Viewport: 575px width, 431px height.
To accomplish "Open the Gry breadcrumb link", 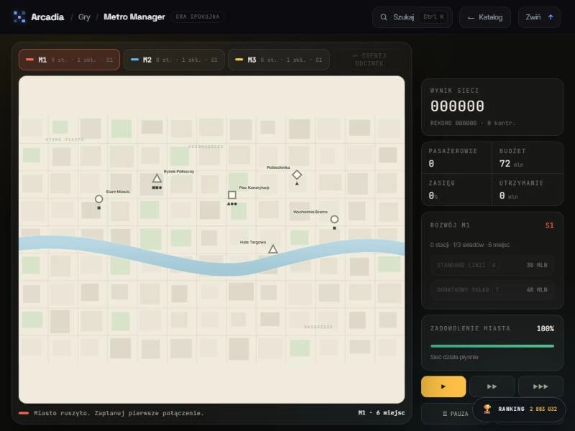I will pos(84,17).
